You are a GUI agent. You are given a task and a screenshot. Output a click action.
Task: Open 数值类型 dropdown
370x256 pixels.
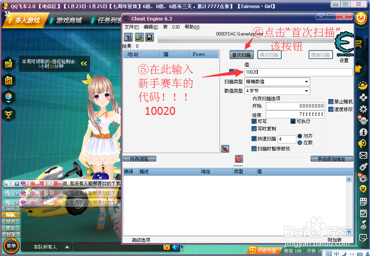coord(277,91)
